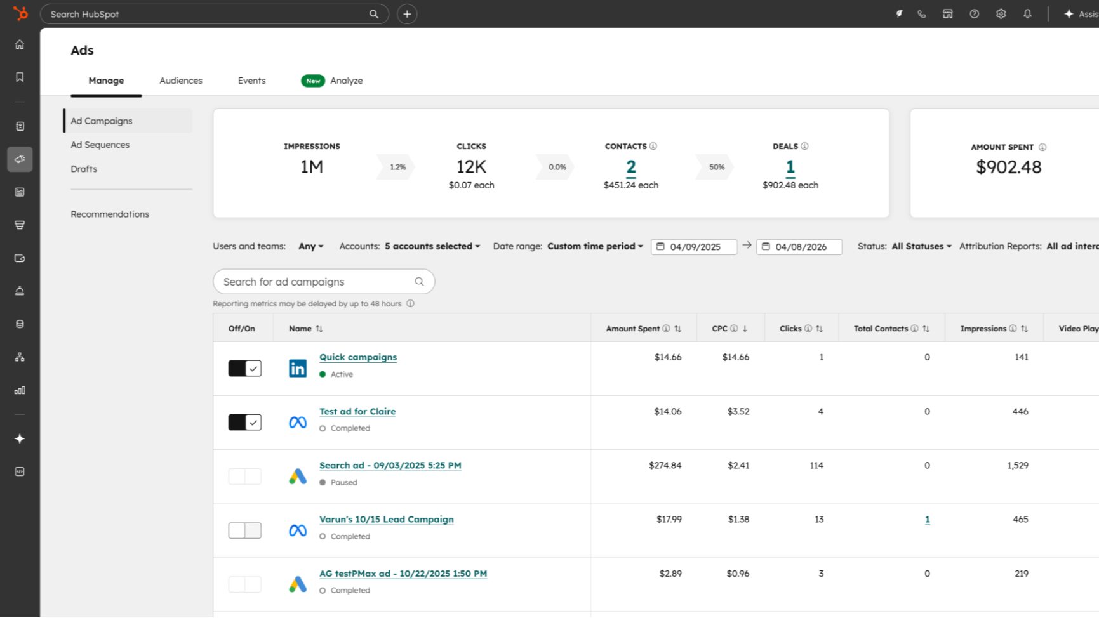Viewport: 1099px width, 618px height.
Task: Open the Home icon in the sidebar
Action: (x=19, y=44)
